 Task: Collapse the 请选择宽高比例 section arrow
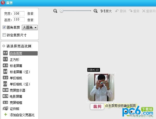[4, 46]
